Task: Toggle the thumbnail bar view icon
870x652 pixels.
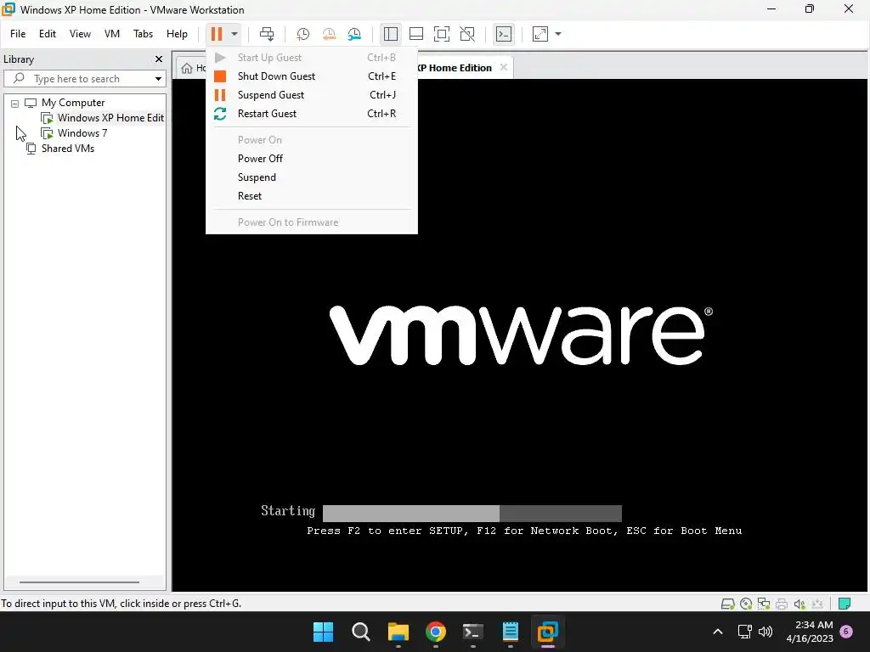Action: click(x=416, y=34)
